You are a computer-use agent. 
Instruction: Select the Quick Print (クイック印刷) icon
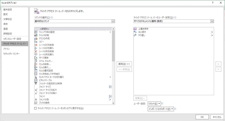coord(36,35)
